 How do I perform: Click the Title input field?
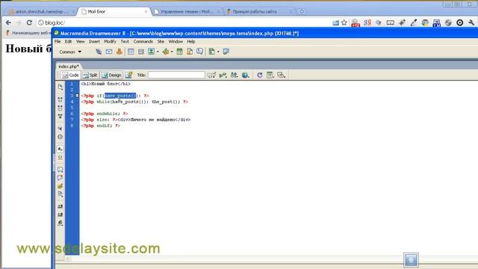point(176,75)
